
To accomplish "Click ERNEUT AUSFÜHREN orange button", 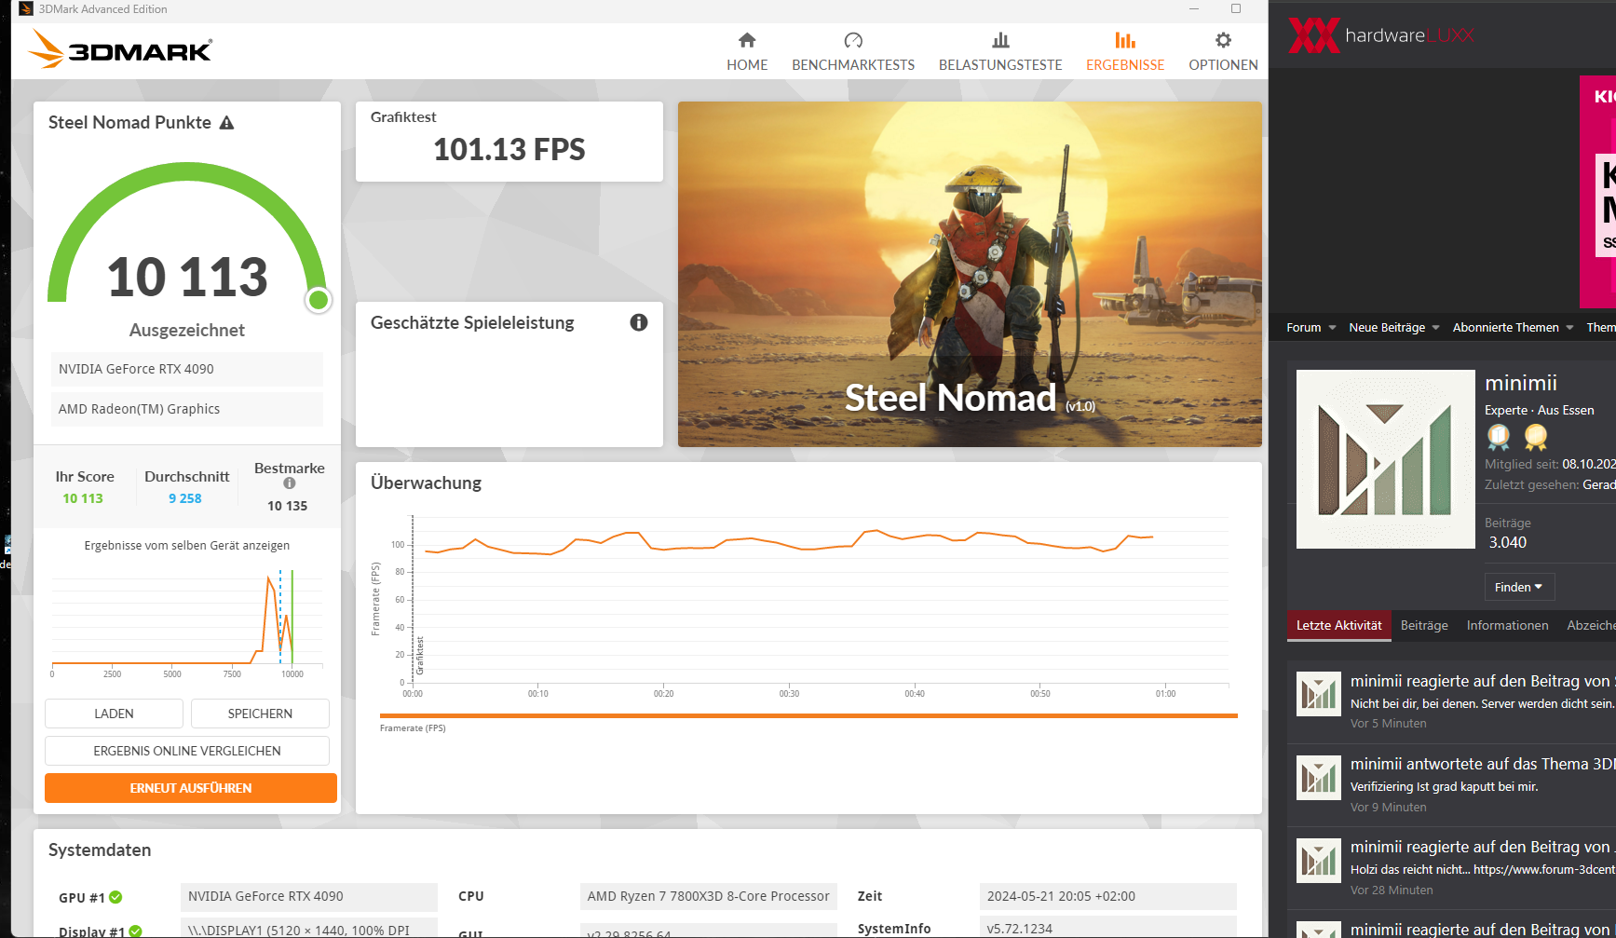I will tap(191, 788).
